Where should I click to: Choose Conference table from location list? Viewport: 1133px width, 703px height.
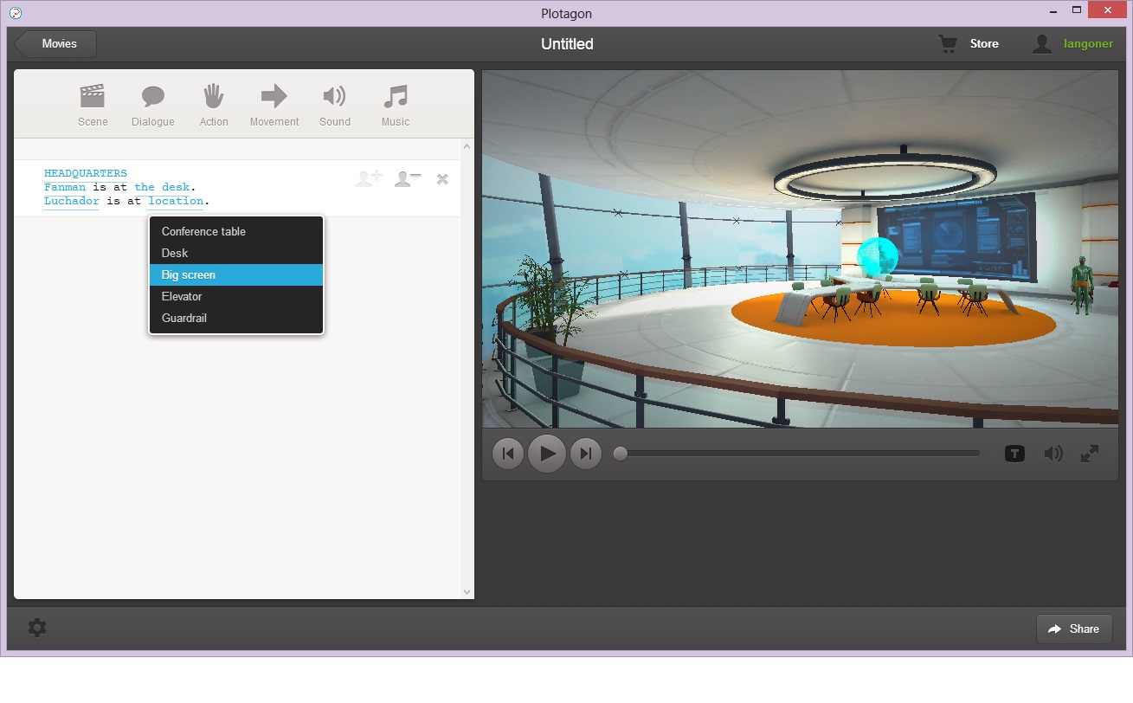tap(236, 231)
